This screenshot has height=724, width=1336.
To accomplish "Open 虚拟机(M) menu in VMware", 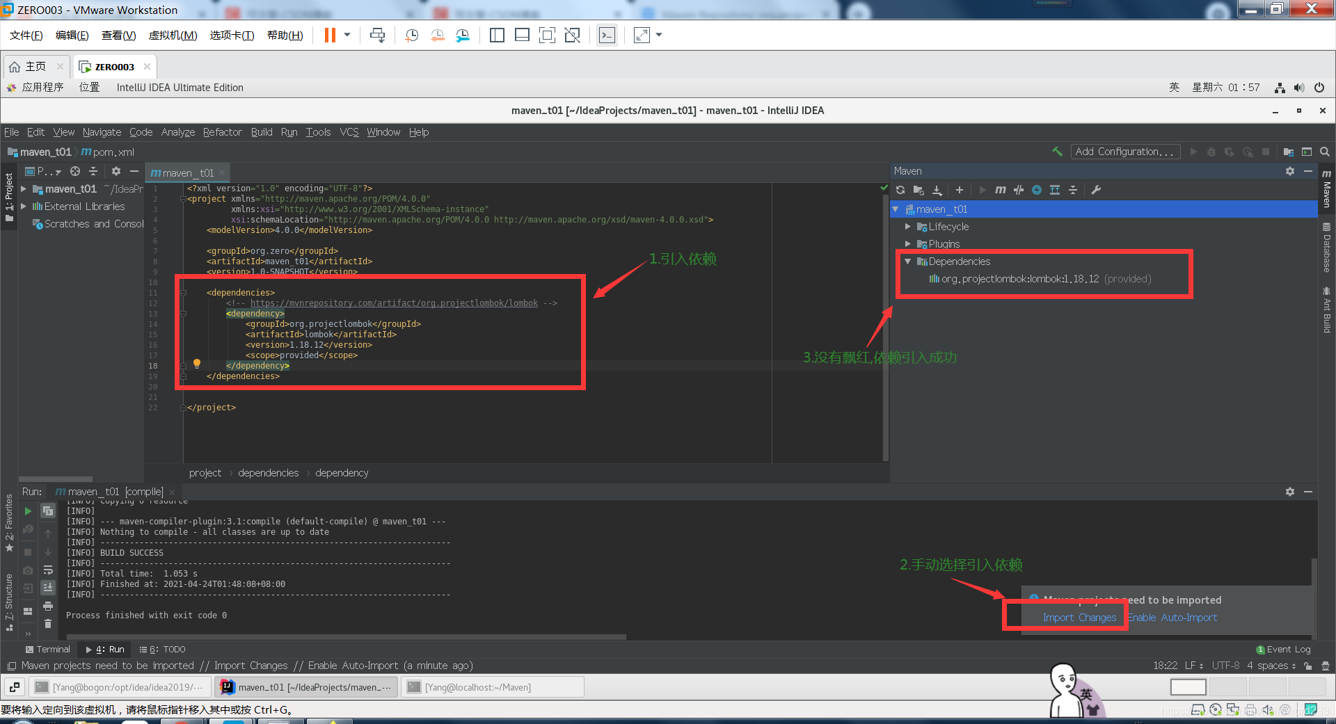I will click(x=173, y=35).
